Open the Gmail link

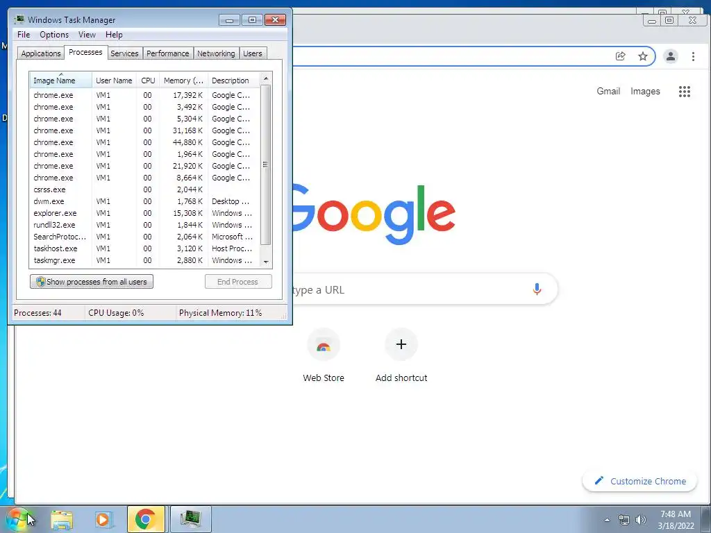click(x=608, y=91)
